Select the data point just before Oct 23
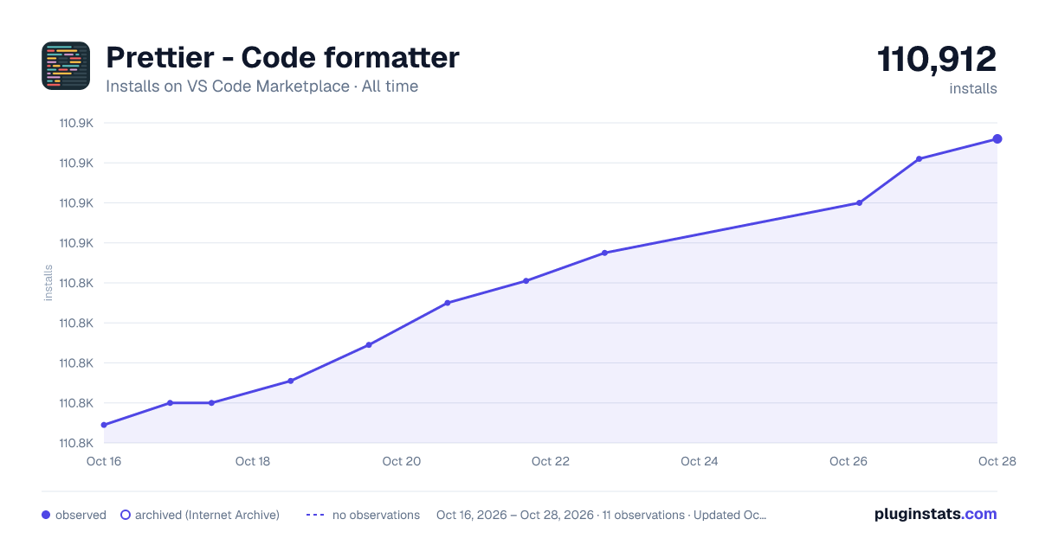 click(604, 253)
